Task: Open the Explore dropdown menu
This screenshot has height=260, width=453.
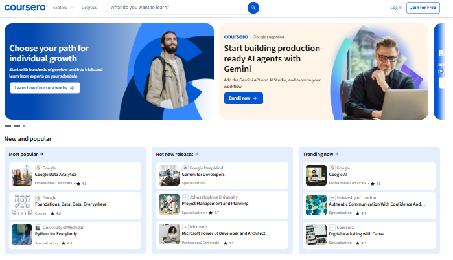Action: pos(64,8)
